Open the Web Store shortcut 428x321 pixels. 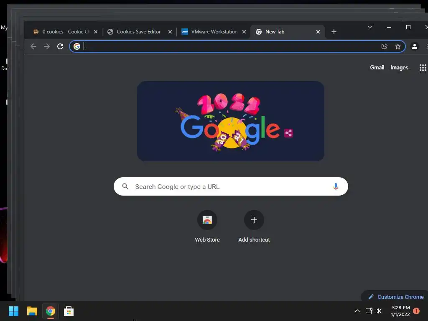[x=207, y=226]
